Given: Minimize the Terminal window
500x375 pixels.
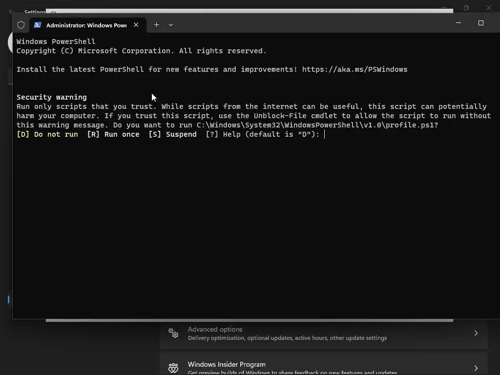Looking at the screenshot, I should pos(458,23).
